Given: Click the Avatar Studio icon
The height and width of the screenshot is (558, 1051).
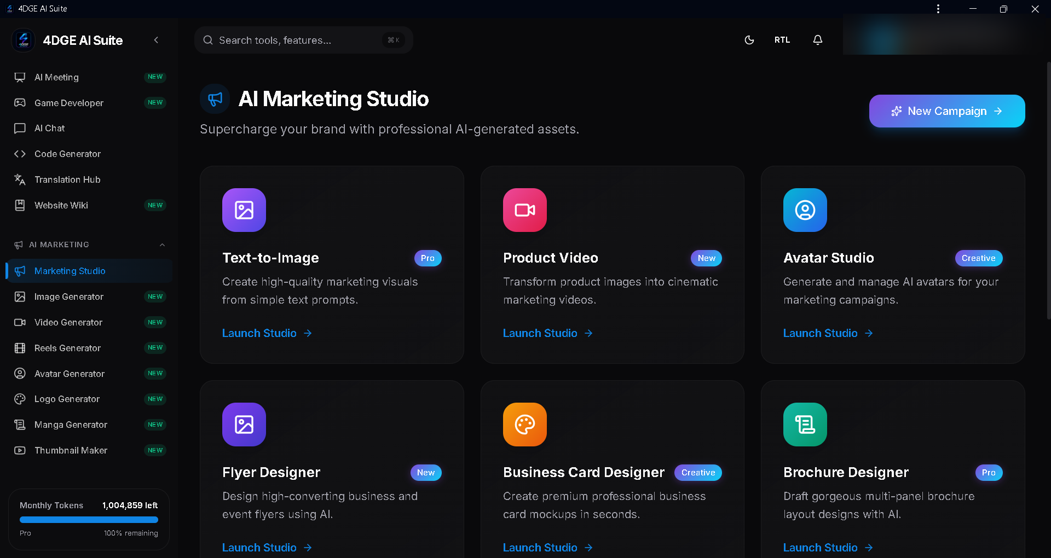Looking at the screenshot, I should (x=805, y=210).
